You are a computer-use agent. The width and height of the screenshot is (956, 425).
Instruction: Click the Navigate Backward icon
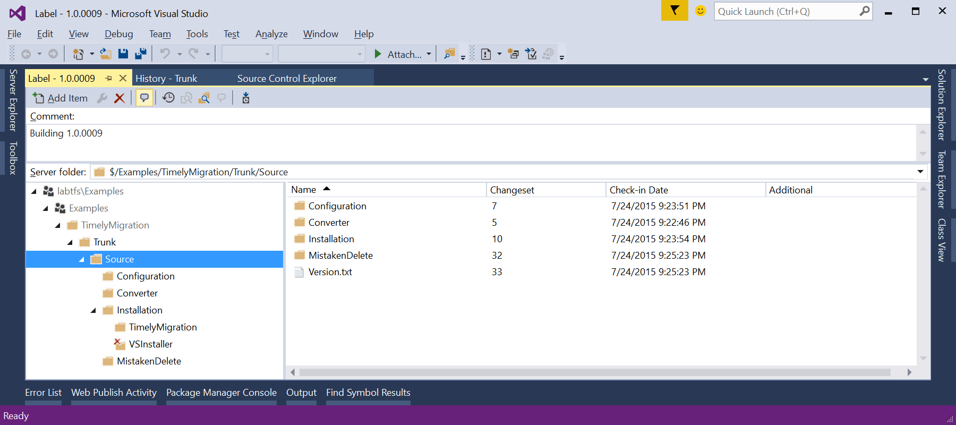click(25, 54)
